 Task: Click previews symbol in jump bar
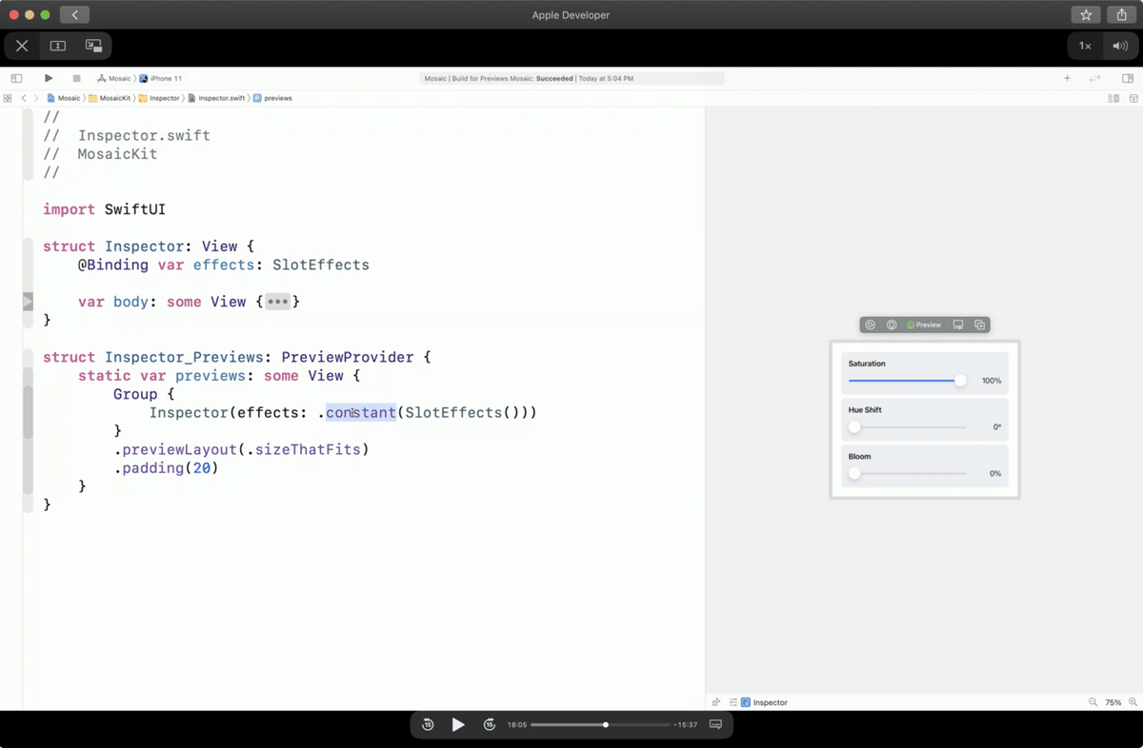point(272,98)
